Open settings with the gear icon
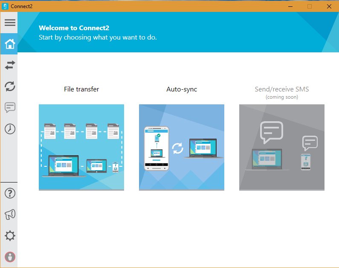 pyautogui.click(x=9, y=236)
